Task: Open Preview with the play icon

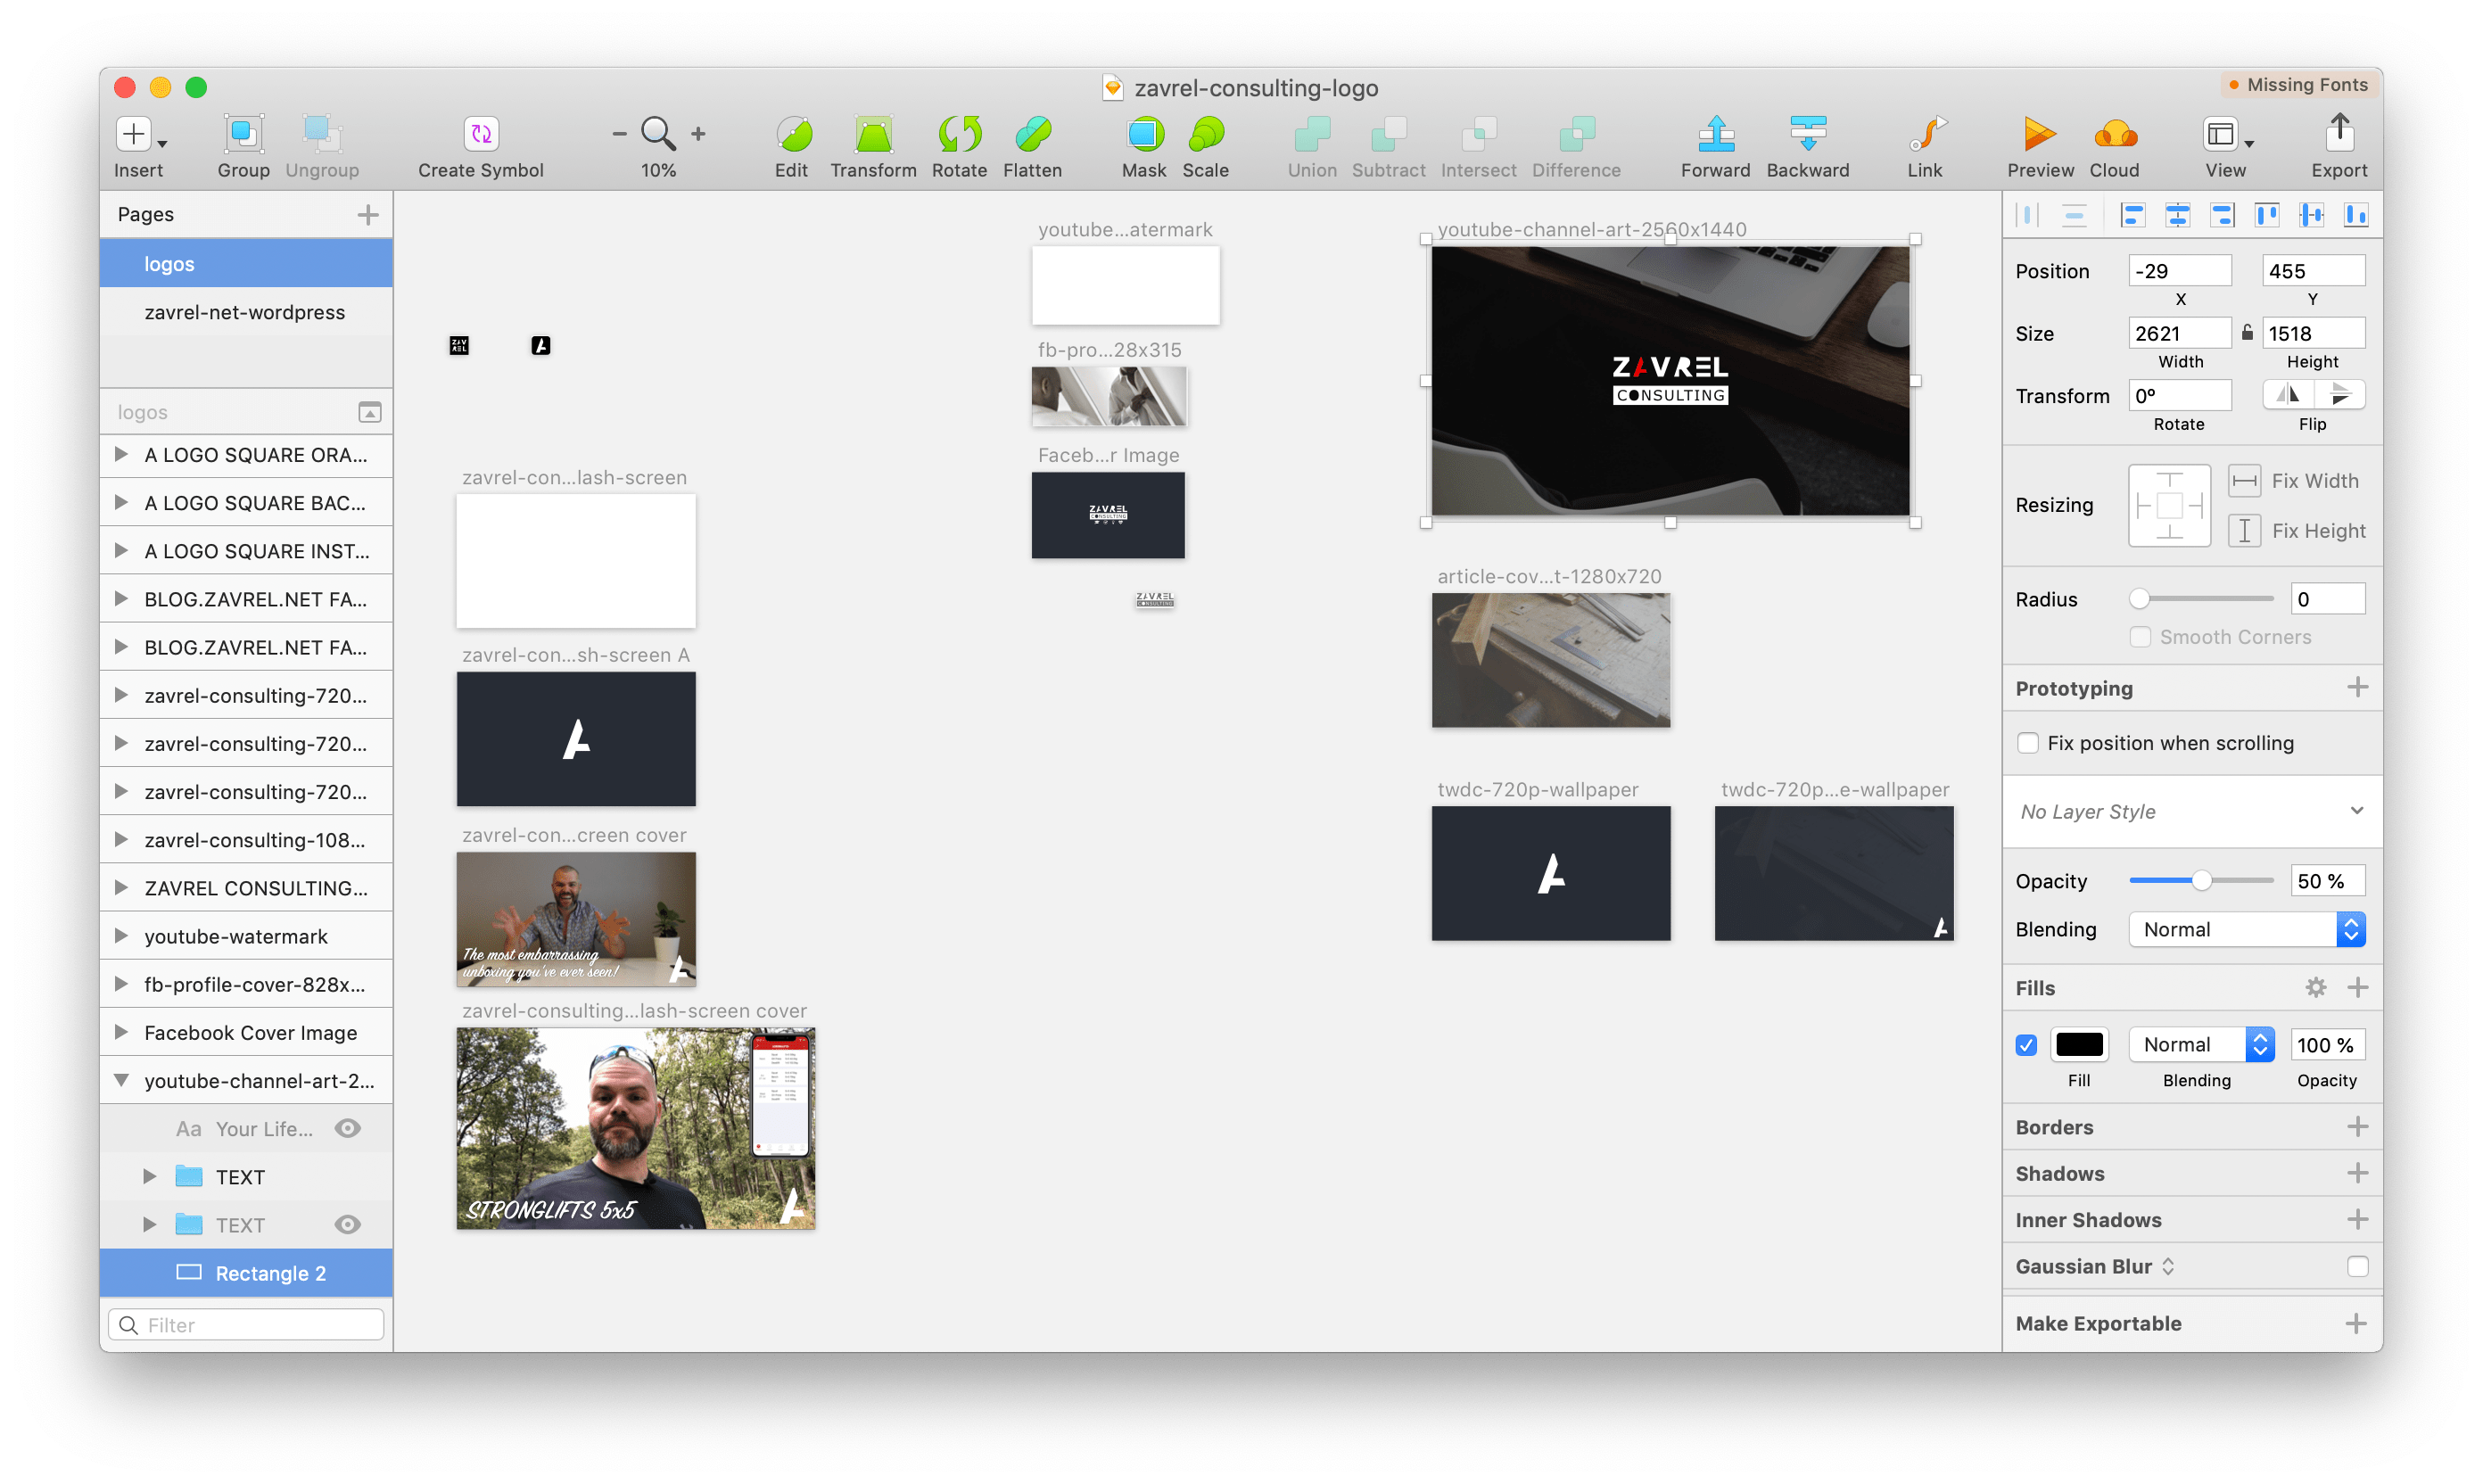Action: 2039,134
